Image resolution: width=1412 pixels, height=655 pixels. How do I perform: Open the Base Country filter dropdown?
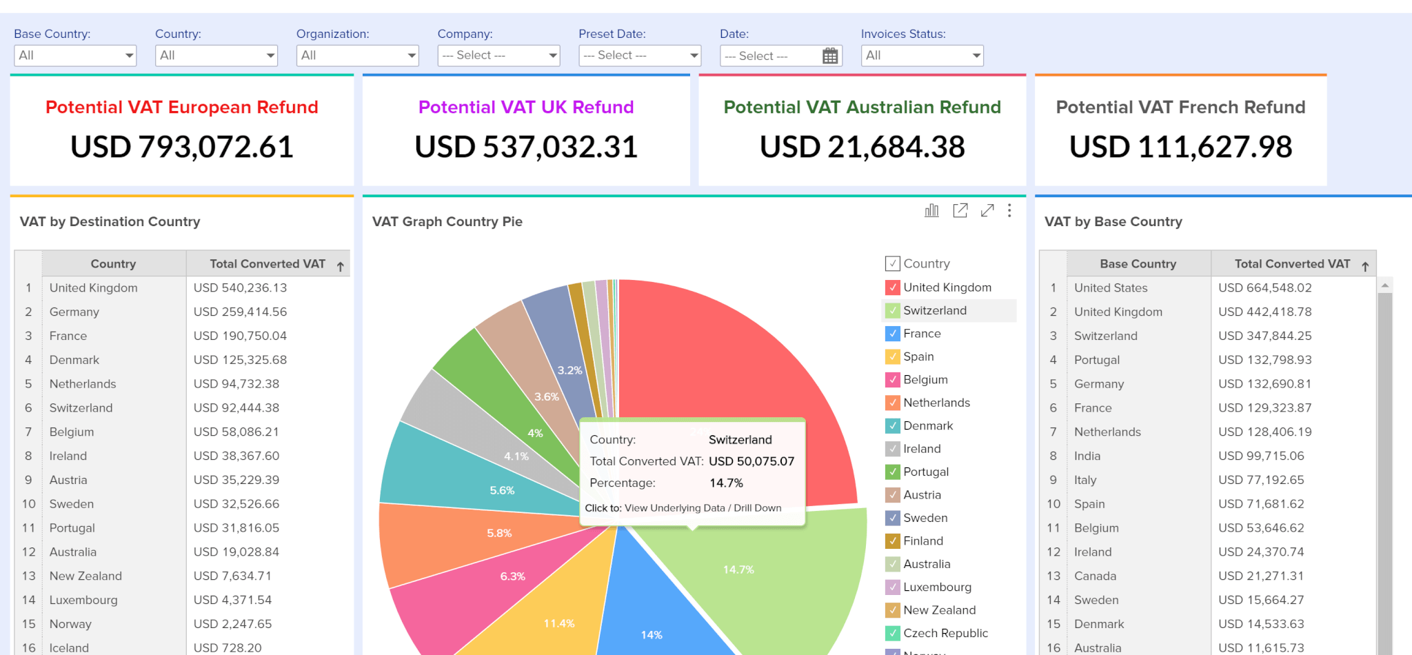pyautogui.click(x=75, y=55)
